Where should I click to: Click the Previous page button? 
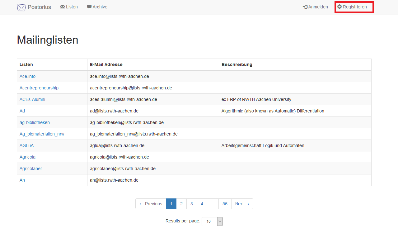(x=151, y=204)
